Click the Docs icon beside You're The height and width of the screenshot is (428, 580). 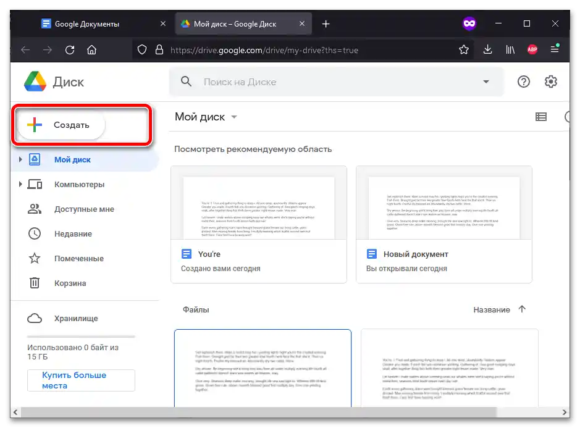coord(187,254)
